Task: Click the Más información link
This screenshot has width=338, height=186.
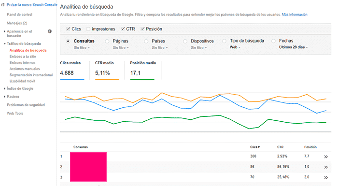Action: pos(295,14)
